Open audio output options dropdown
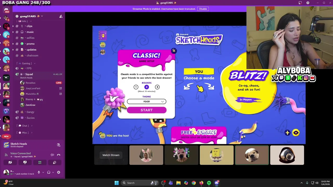 [x=53, y=172]
